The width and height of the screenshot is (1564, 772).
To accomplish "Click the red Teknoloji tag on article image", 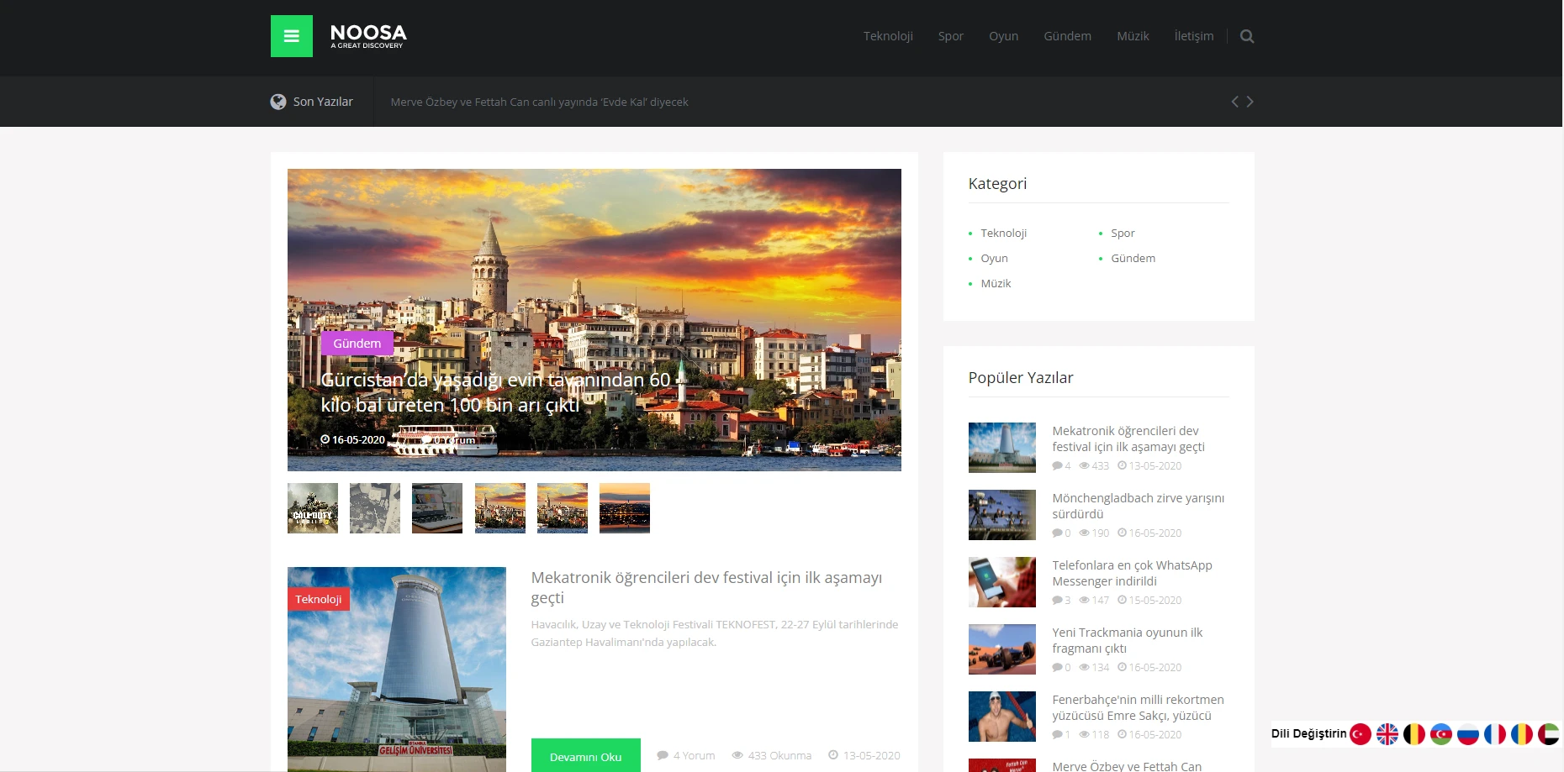I will (319, 599).
